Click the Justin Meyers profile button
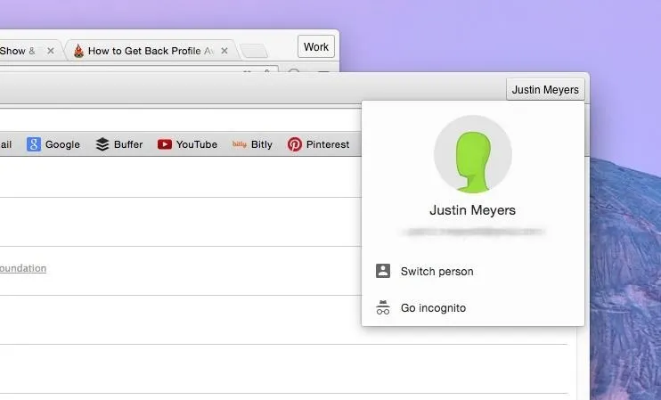The image size is (661, 400). coord(545,89)
